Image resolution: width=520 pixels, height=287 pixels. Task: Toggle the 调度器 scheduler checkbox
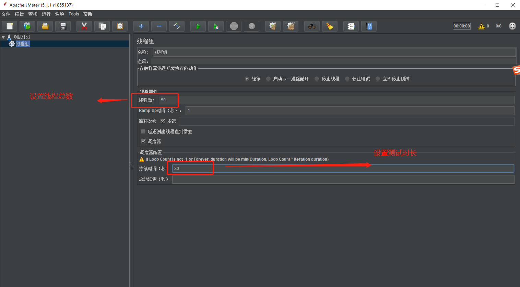click(143, 141)
